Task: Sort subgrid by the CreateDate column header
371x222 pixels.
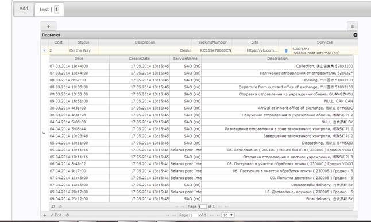Action: coord(140,59)
